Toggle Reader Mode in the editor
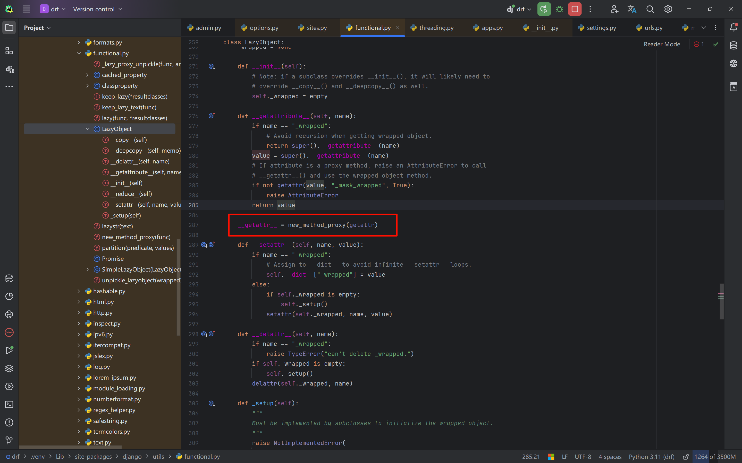The image size is (742, 463). (662, 45)
